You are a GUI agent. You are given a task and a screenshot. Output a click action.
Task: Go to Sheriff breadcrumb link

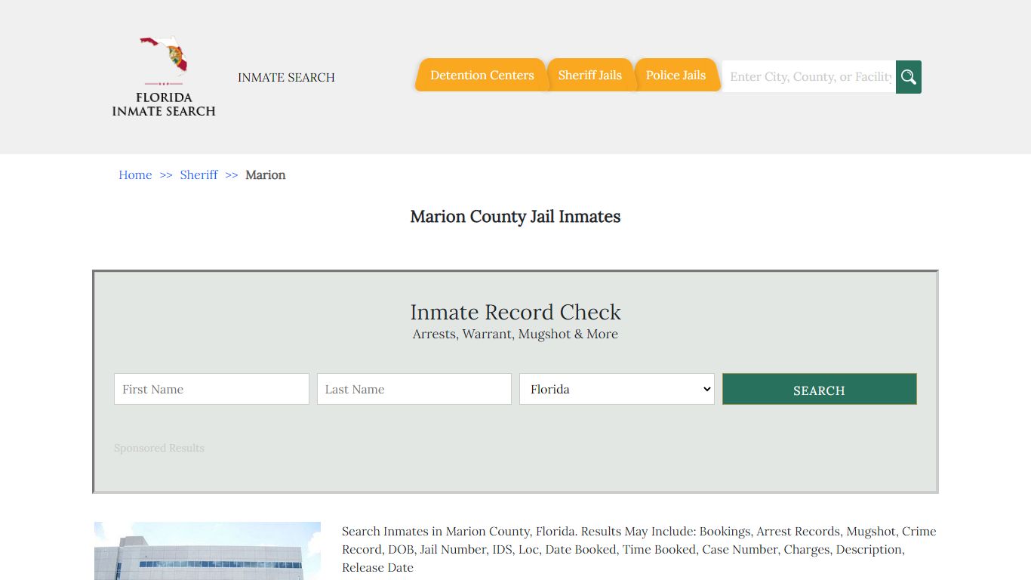199,174
